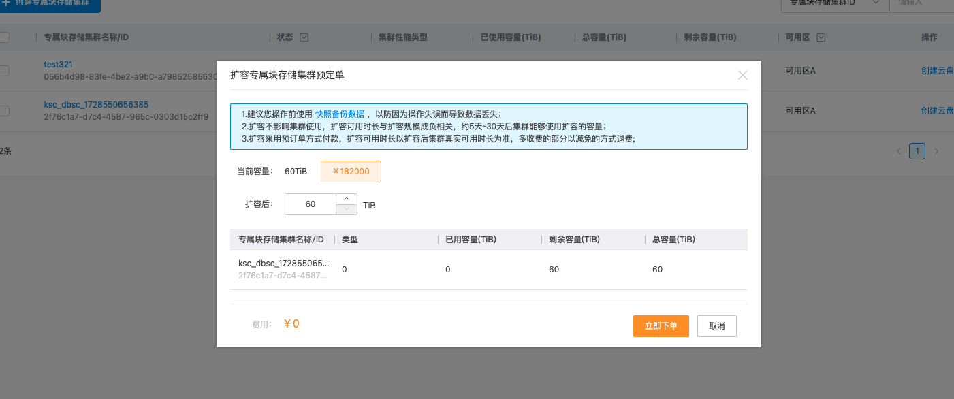Tick the ksc_dbsc_1728550656385 row checkbox
954x399 pixels.
coord(4,110)
